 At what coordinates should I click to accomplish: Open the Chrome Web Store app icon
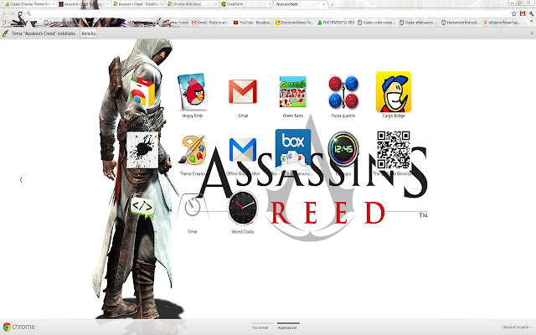point(142,92)
